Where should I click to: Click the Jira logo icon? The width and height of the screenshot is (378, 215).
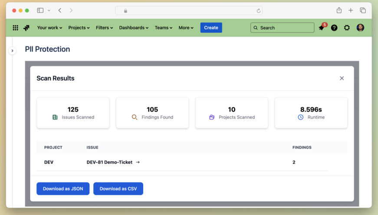[x=26, y=28]
